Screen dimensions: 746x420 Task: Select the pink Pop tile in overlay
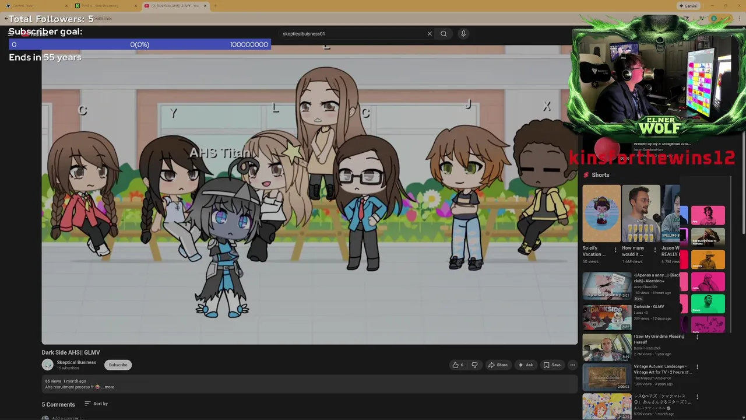(x=708, y=215)
